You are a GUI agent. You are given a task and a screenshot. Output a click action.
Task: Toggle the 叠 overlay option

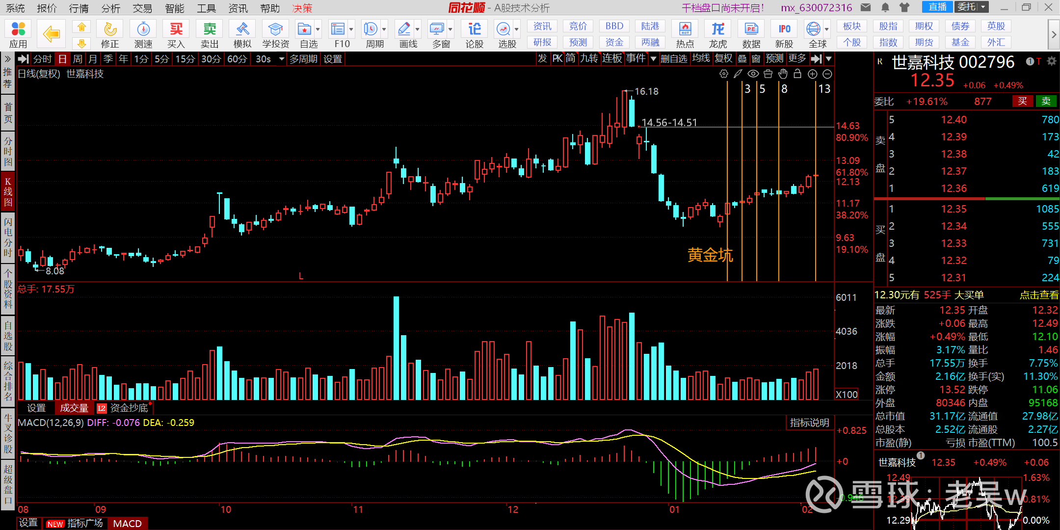click(x=742, y=58)
